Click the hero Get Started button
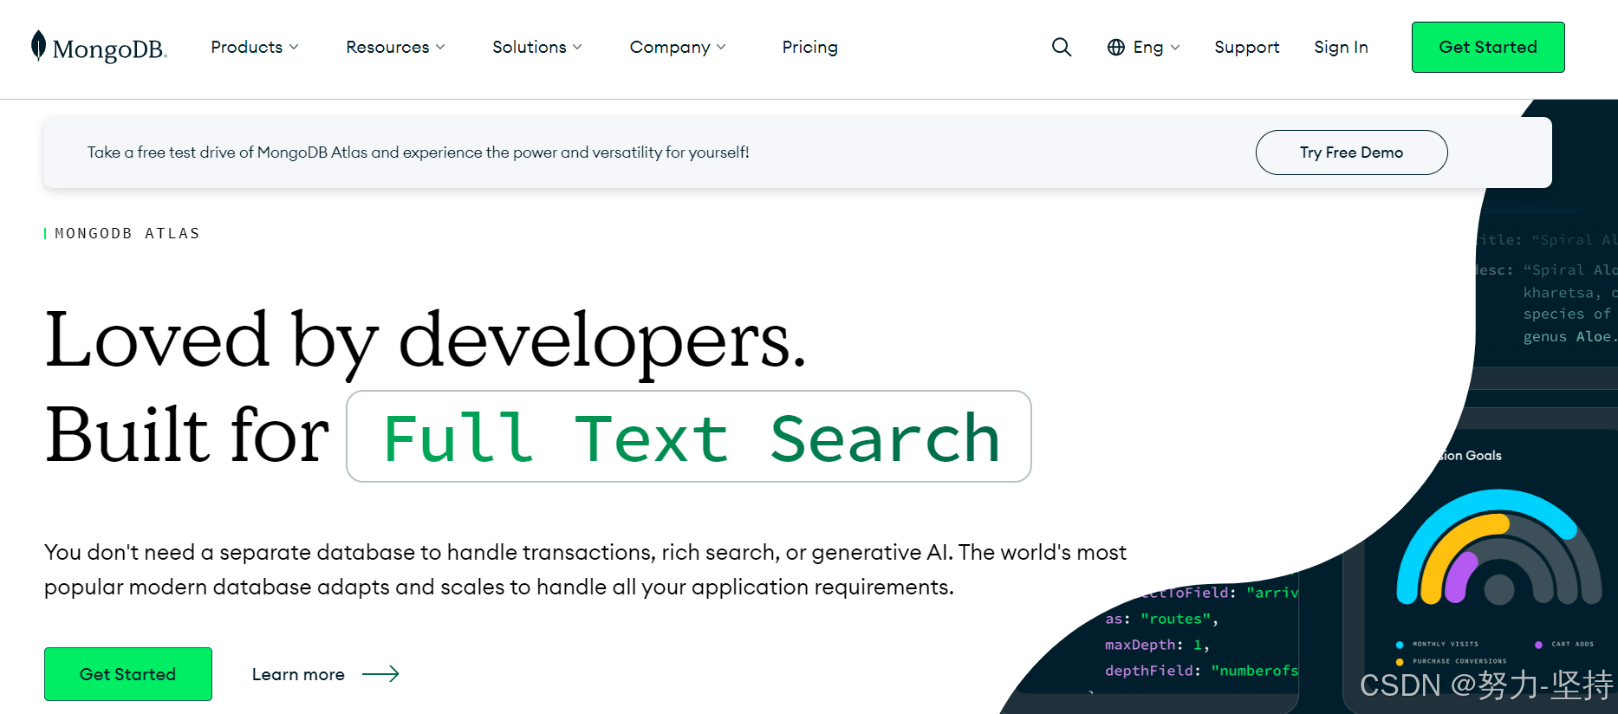 tap(128, 674)
